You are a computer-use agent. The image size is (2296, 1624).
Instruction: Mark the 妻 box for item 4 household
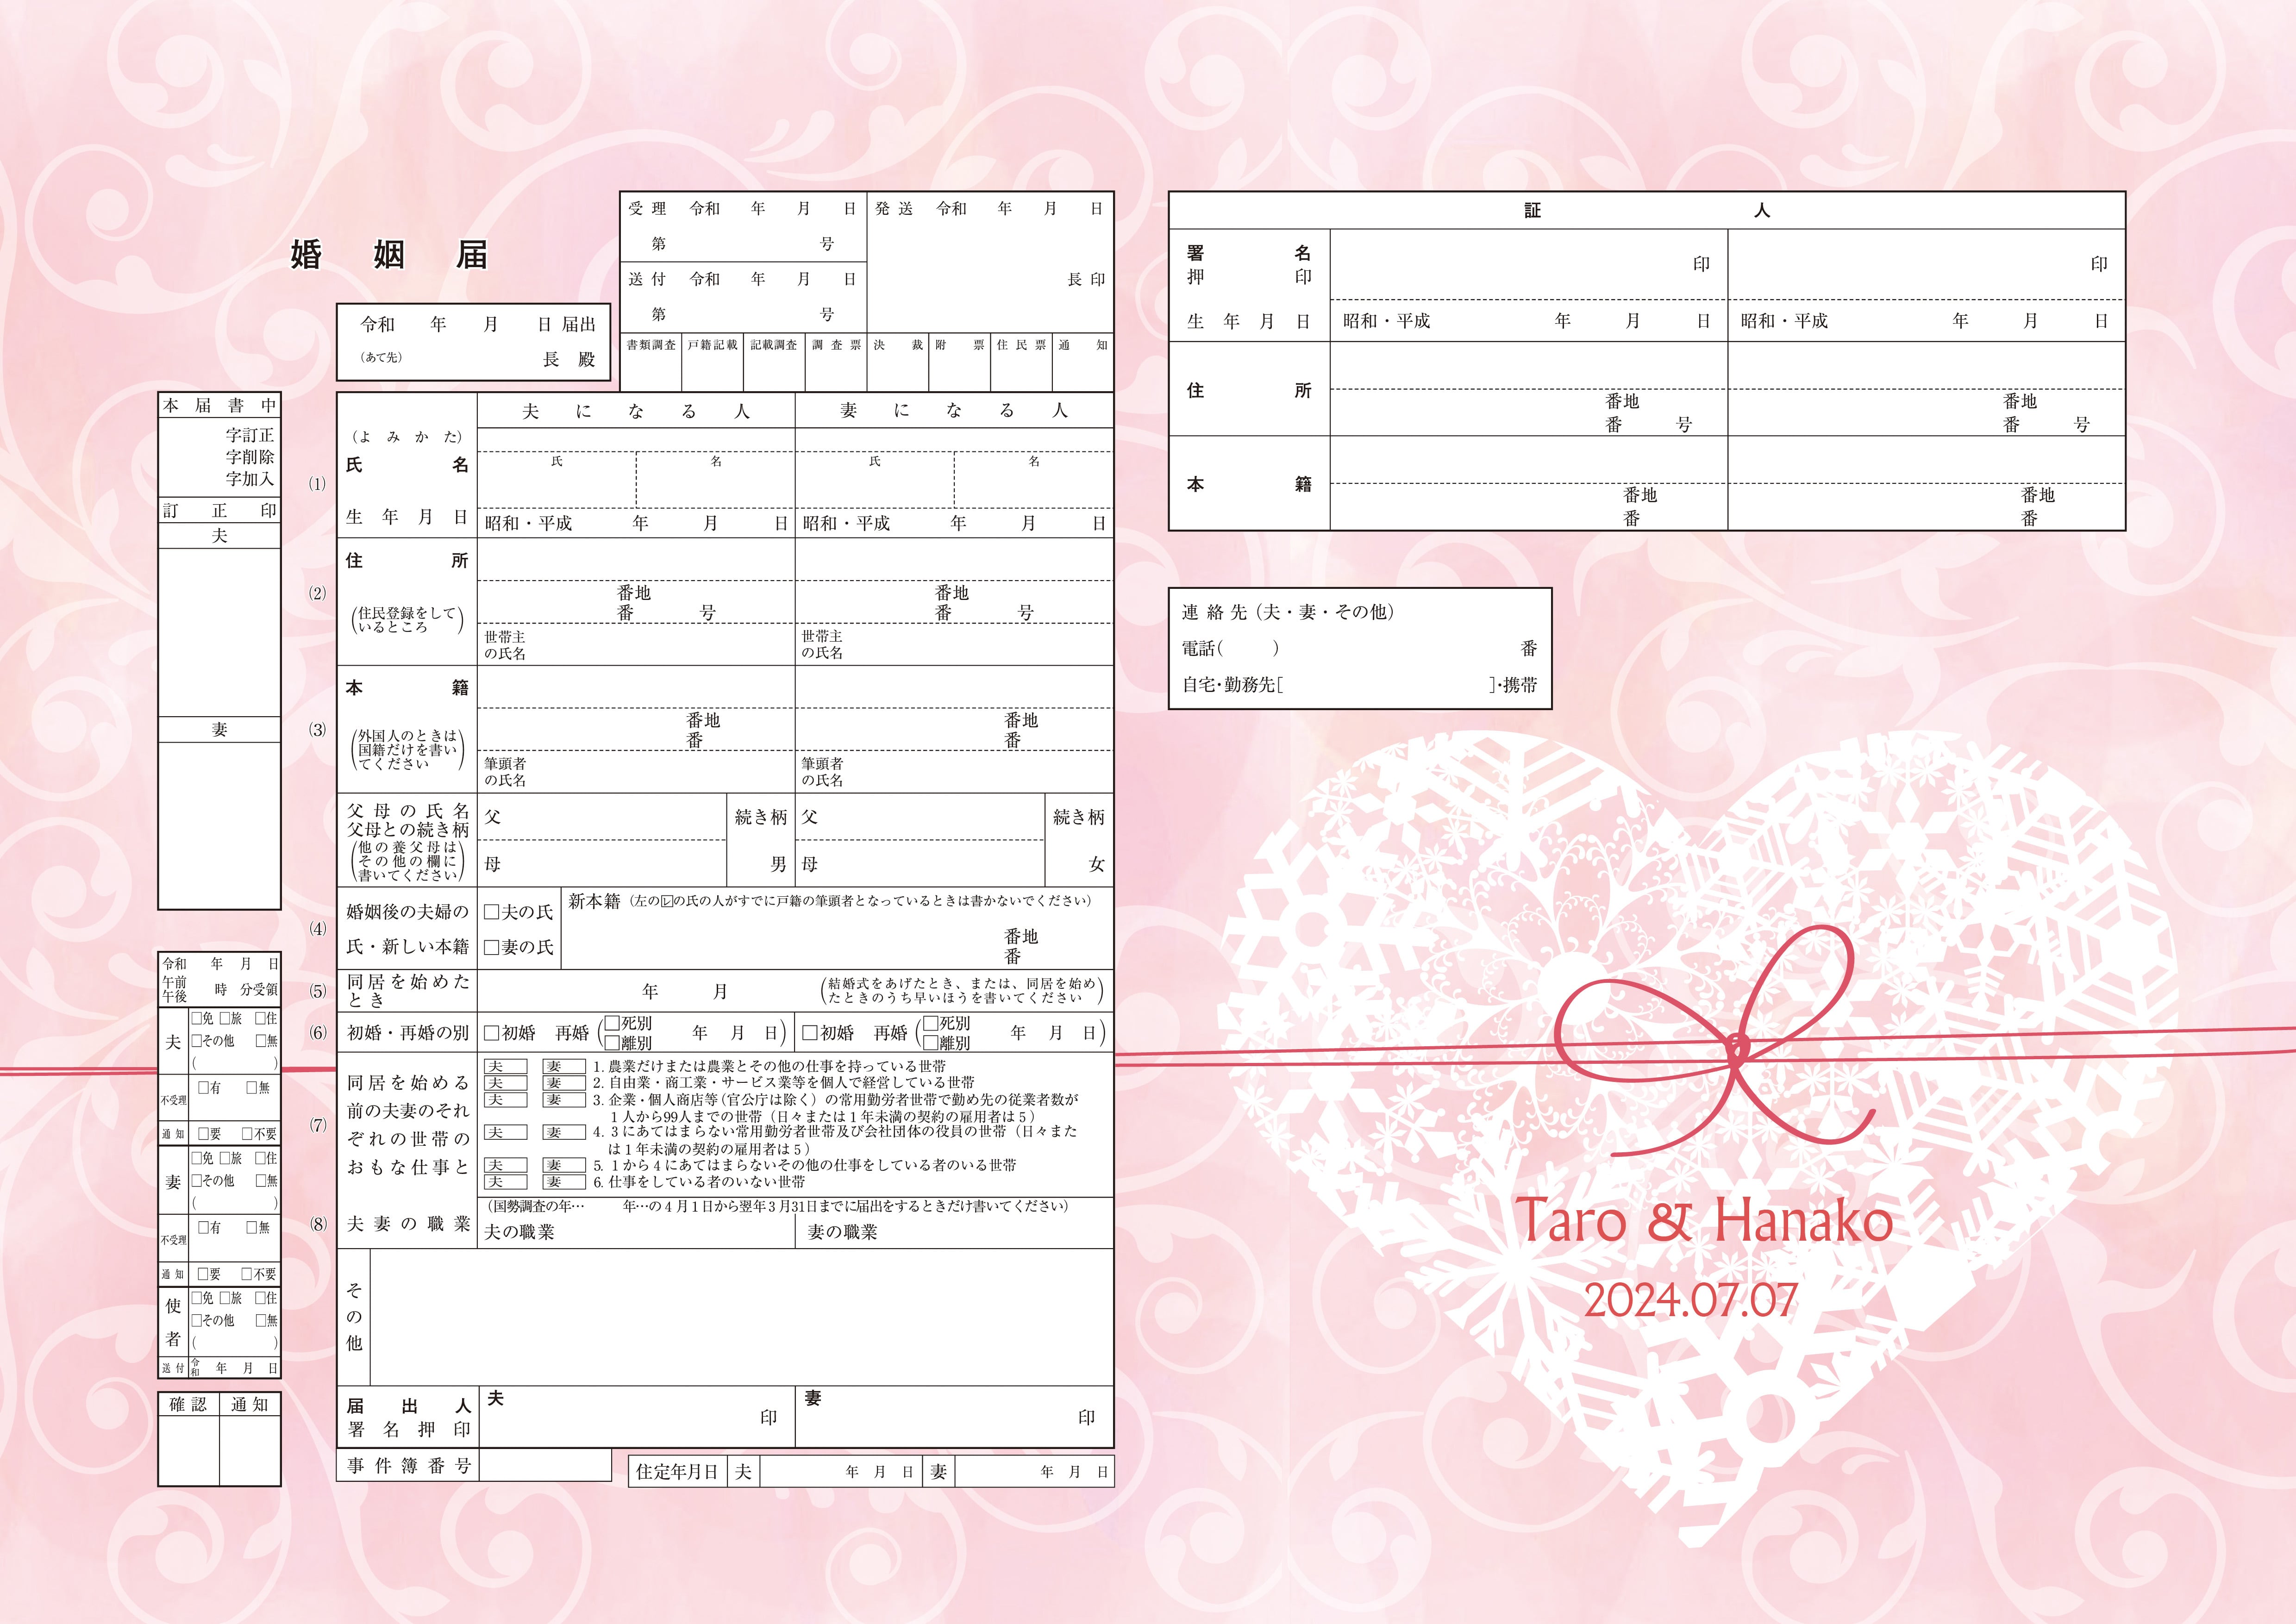tap(564, 1133)
